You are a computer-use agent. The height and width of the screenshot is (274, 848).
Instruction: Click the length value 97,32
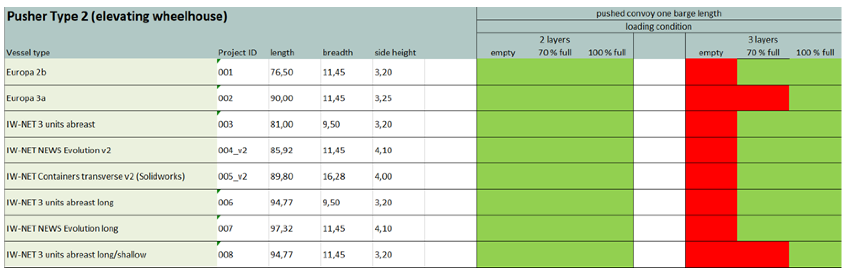[x=282, y=229]
